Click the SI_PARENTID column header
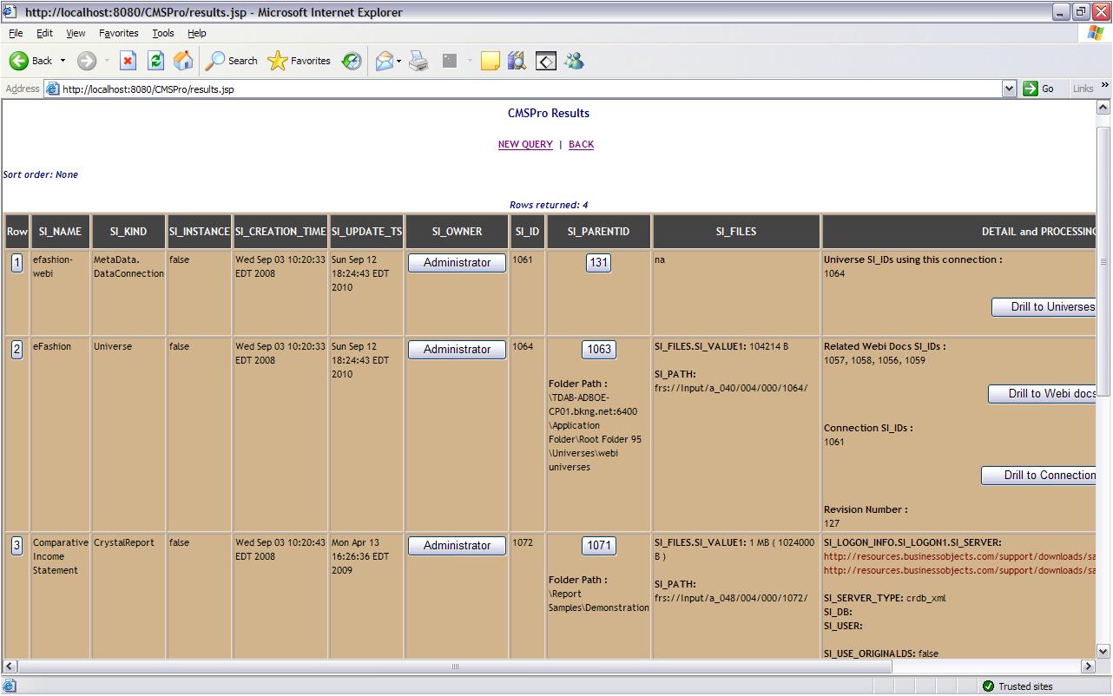The width and height of the screenshot is (1113, 696). (x=598, y=232)
